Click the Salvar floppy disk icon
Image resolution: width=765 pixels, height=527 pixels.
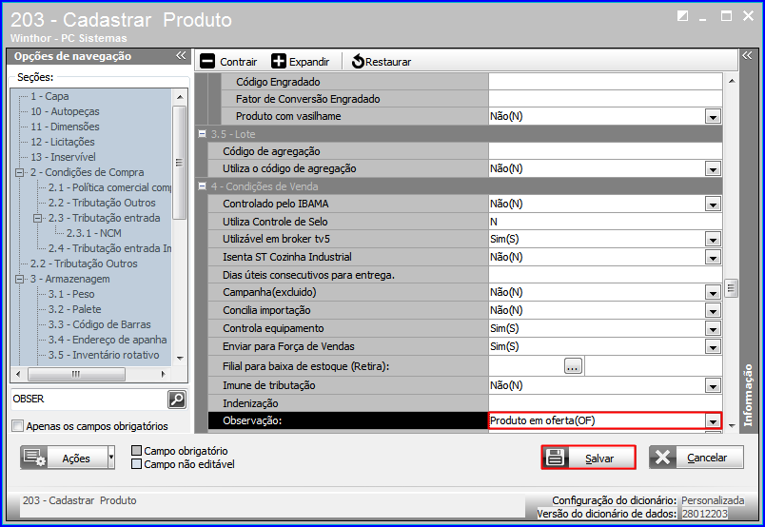[556, 458]
